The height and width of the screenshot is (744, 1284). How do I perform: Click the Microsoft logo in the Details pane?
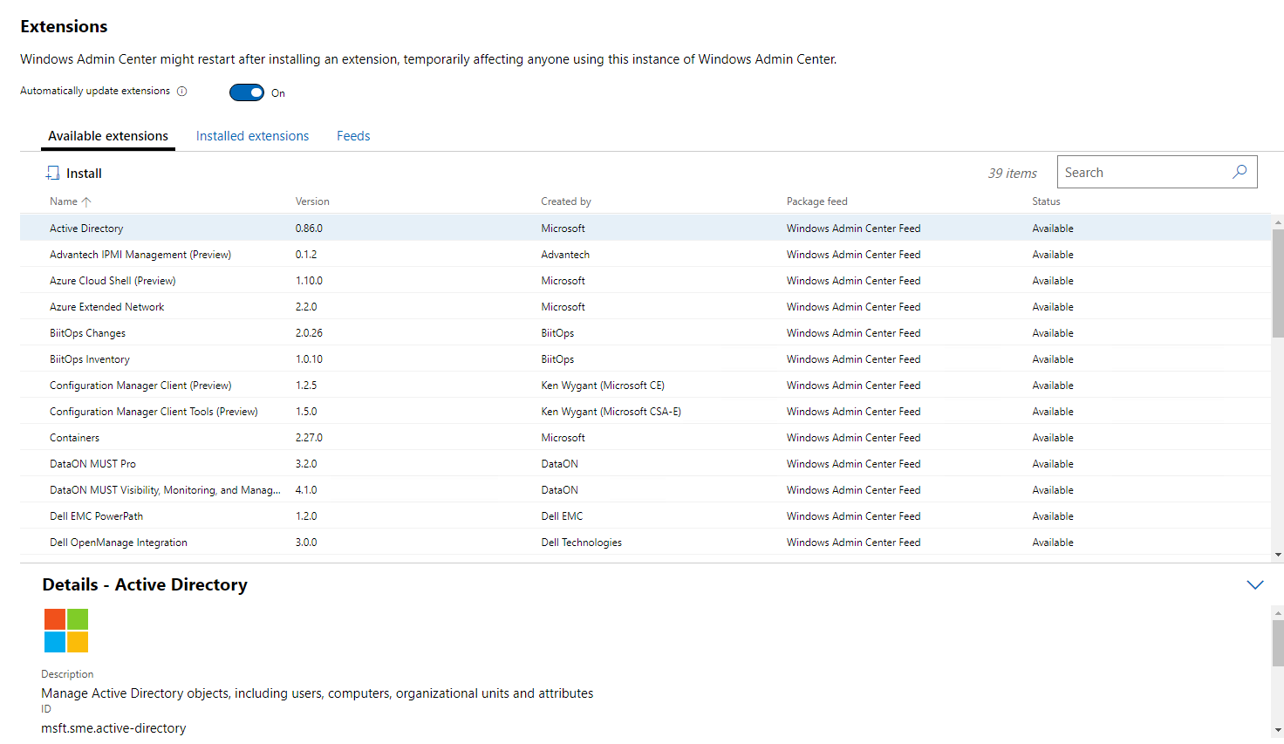click(65, 630)
